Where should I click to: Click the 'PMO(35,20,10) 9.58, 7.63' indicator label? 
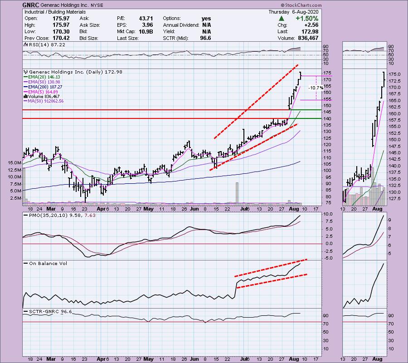click(62, 216)
